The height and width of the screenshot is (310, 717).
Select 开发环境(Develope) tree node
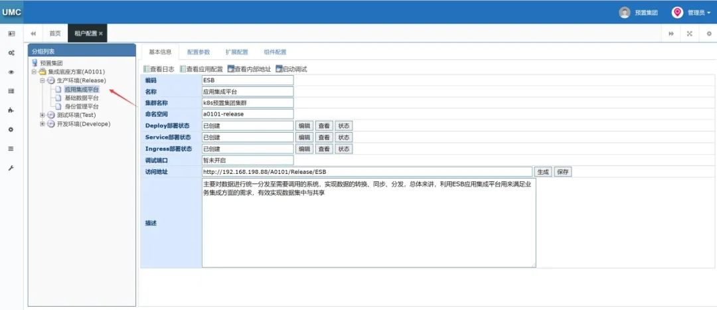pyautogui.click(x=83, y=123)
